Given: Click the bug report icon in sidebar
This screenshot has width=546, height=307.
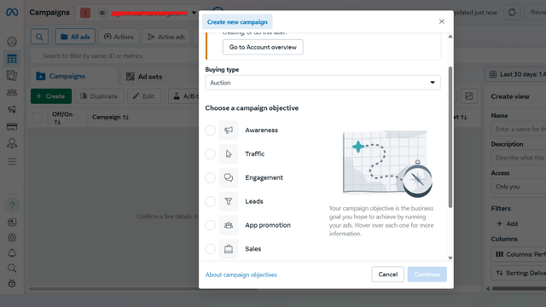Looking at the screenshot, I should coord(12,283).
